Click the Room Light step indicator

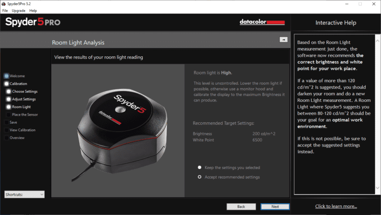pos(9,107)
